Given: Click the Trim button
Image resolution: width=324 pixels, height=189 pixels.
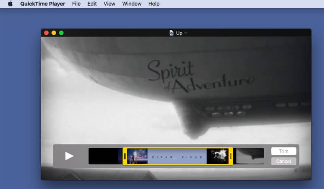Looking at the screenshot, I should (283, 151).
